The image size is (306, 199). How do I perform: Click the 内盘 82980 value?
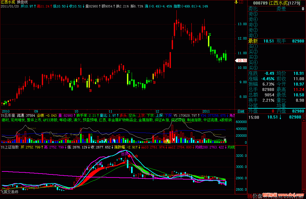pyautogui.click(x=298, y=111)
